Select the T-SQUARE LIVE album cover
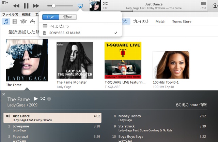The image size is (218, 142). tap(123, 60)
